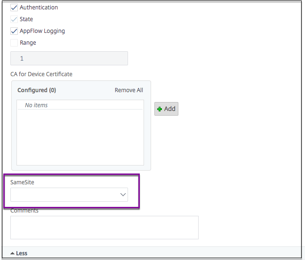Uncheck the Authentication checkbox
305x260 pixels.
tap(14, 8)
